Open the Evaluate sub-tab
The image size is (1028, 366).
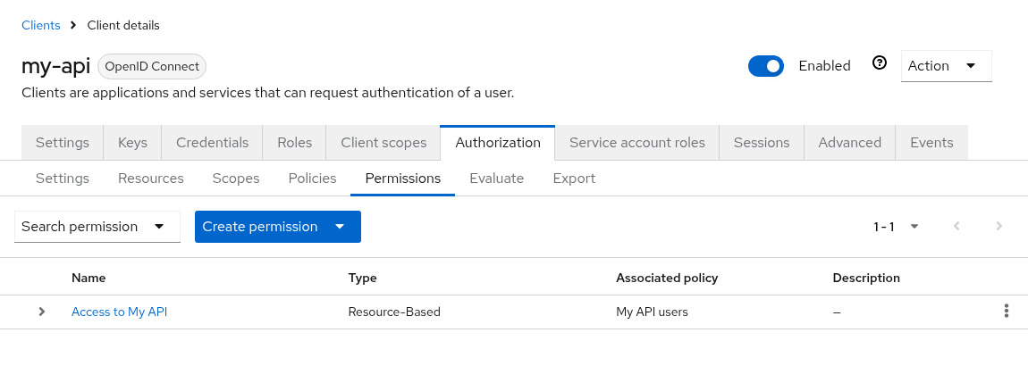click(496, 179)
